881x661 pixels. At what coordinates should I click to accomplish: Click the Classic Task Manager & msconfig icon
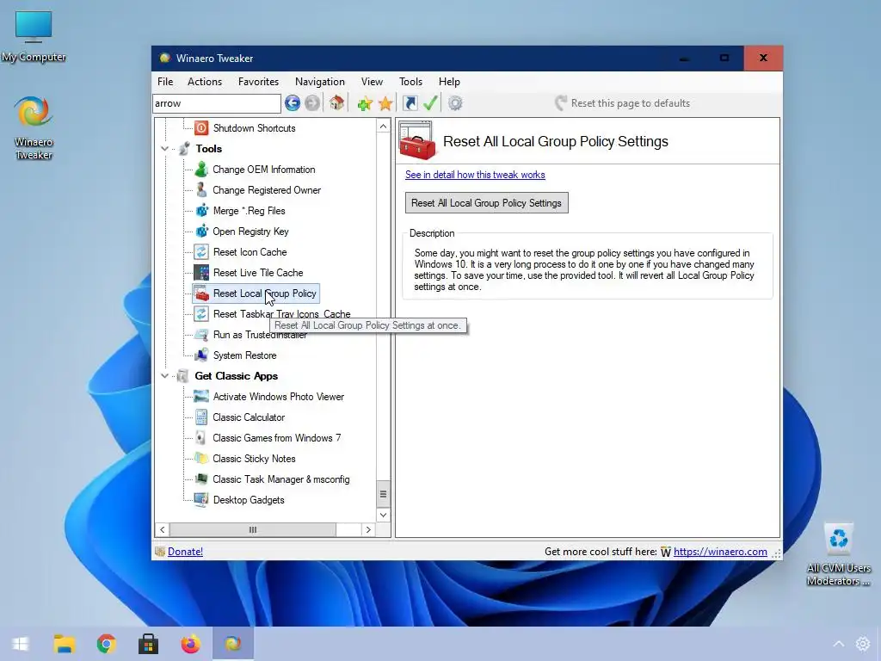[x=201, y=479]
